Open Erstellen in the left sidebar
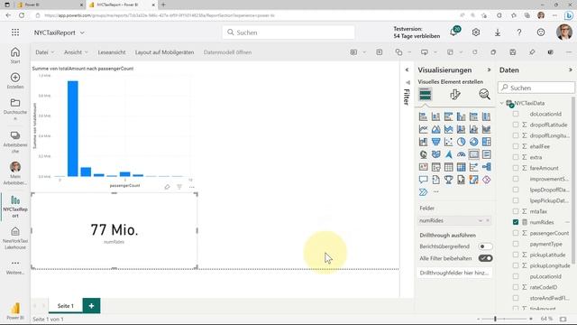Viewport: 577px width, 325px height. [15, 80]
